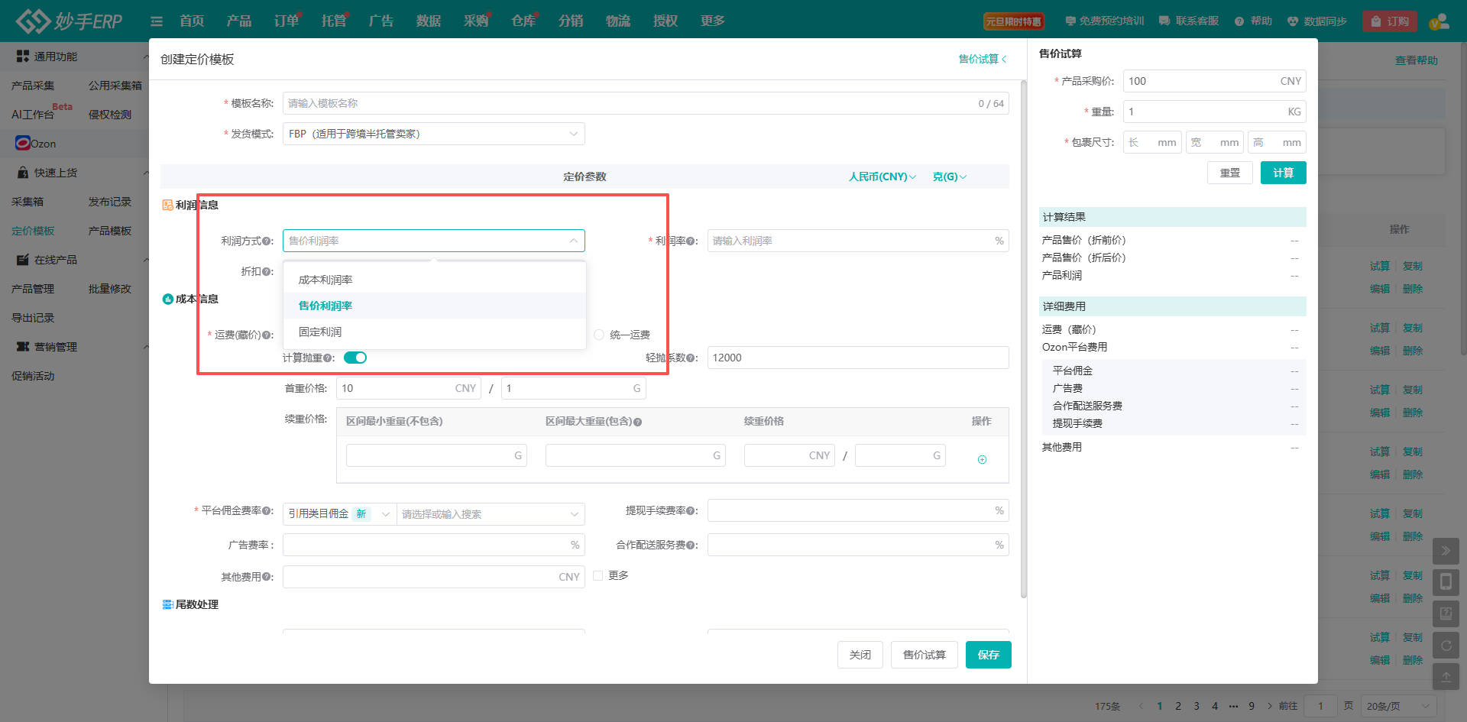This screenshot has width=1467, height=722.
Task: Open the 发货模式 FBP dropdown
Action: click(433, 134)
